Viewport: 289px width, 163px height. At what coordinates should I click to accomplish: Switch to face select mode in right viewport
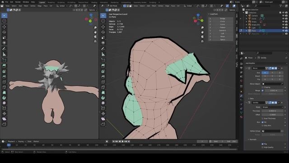pyautogui.click(x=131, y=6)
